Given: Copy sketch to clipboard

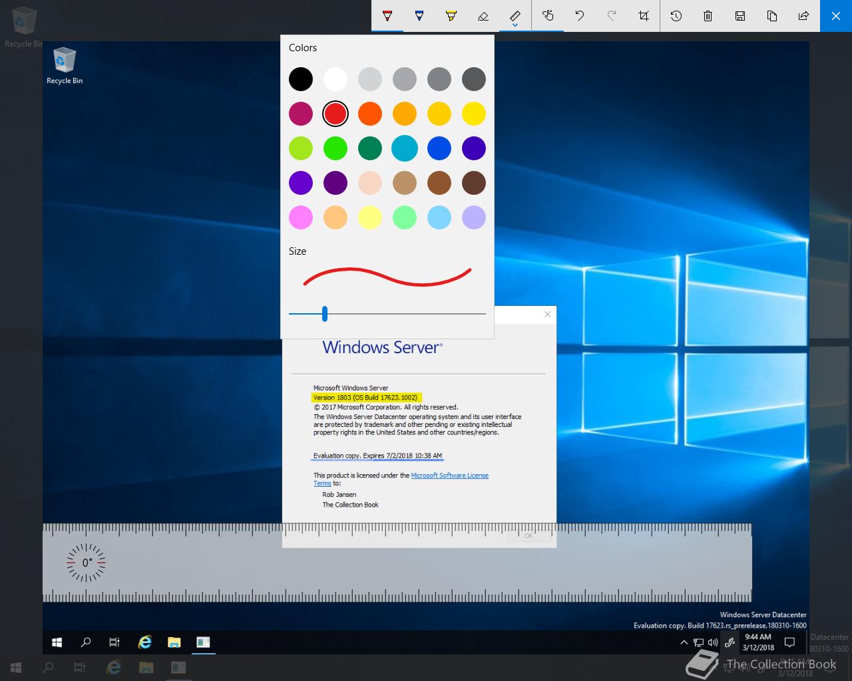Looking at the screenshot, I should click(x=772, y=15).
